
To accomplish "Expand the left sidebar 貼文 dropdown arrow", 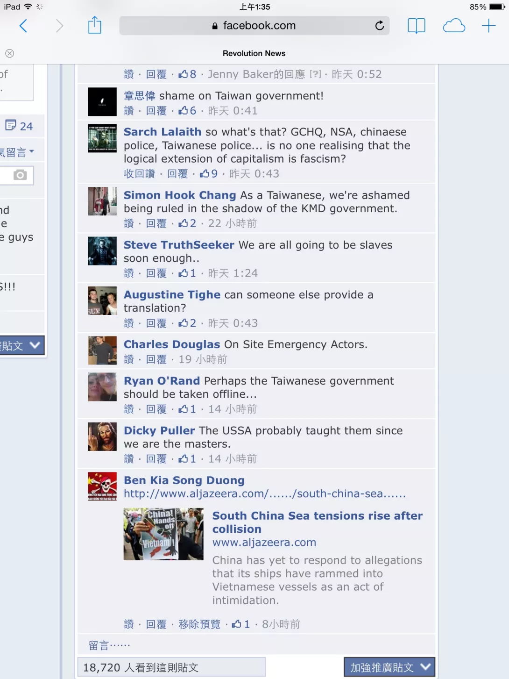I will [35, 345].
